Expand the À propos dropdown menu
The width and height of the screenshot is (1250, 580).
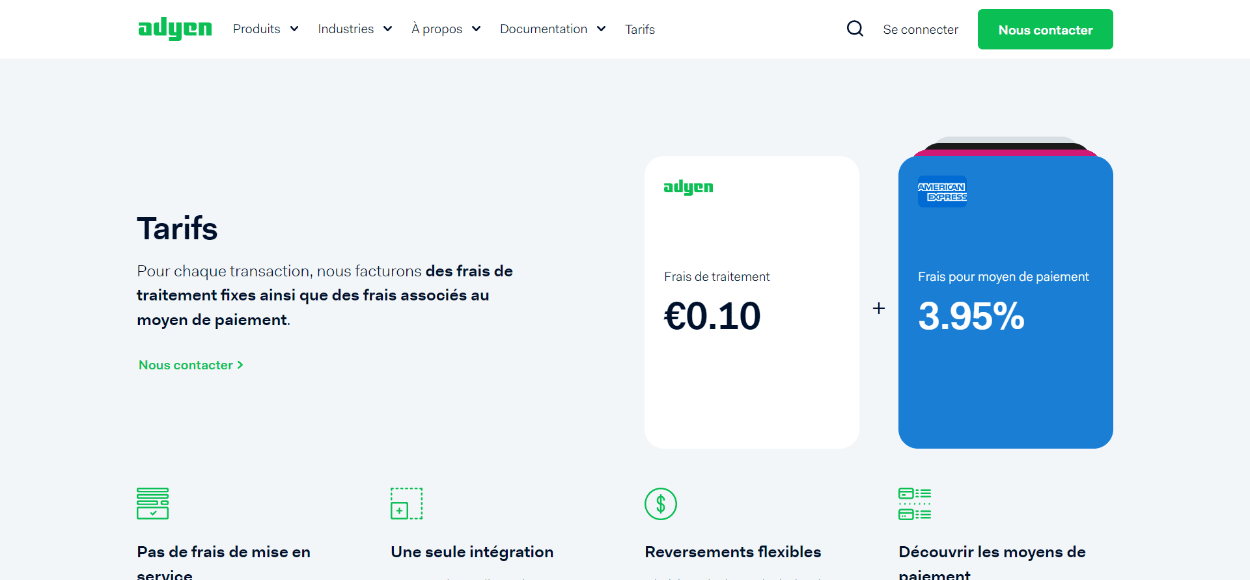click(x=446, y=29)
